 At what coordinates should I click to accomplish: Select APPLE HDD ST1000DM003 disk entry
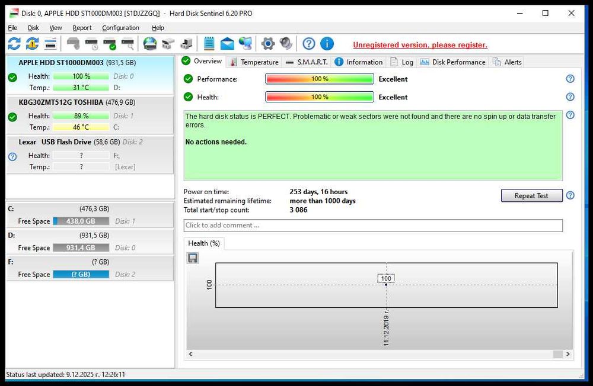point(90,75)
